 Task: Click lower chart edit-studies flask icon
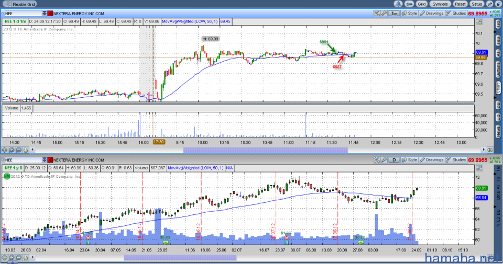[x=377, y=160]
